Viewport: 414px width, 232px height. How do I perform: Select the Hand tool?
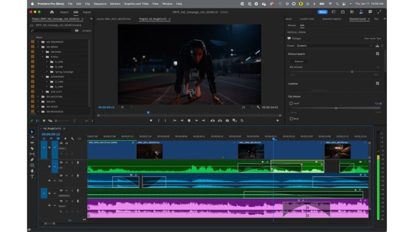tap(32, 171)
